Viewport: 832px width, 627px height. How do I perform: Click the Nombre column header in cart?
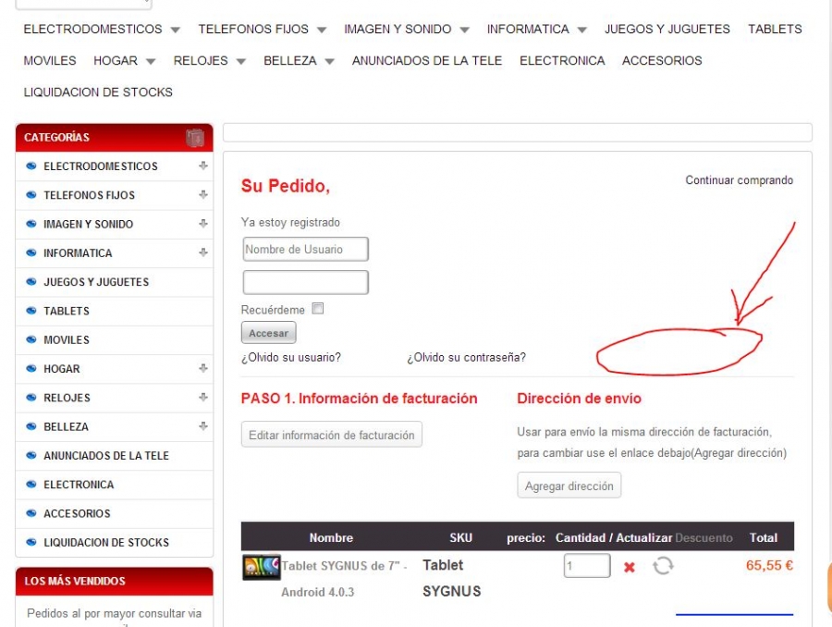point(331,538)
